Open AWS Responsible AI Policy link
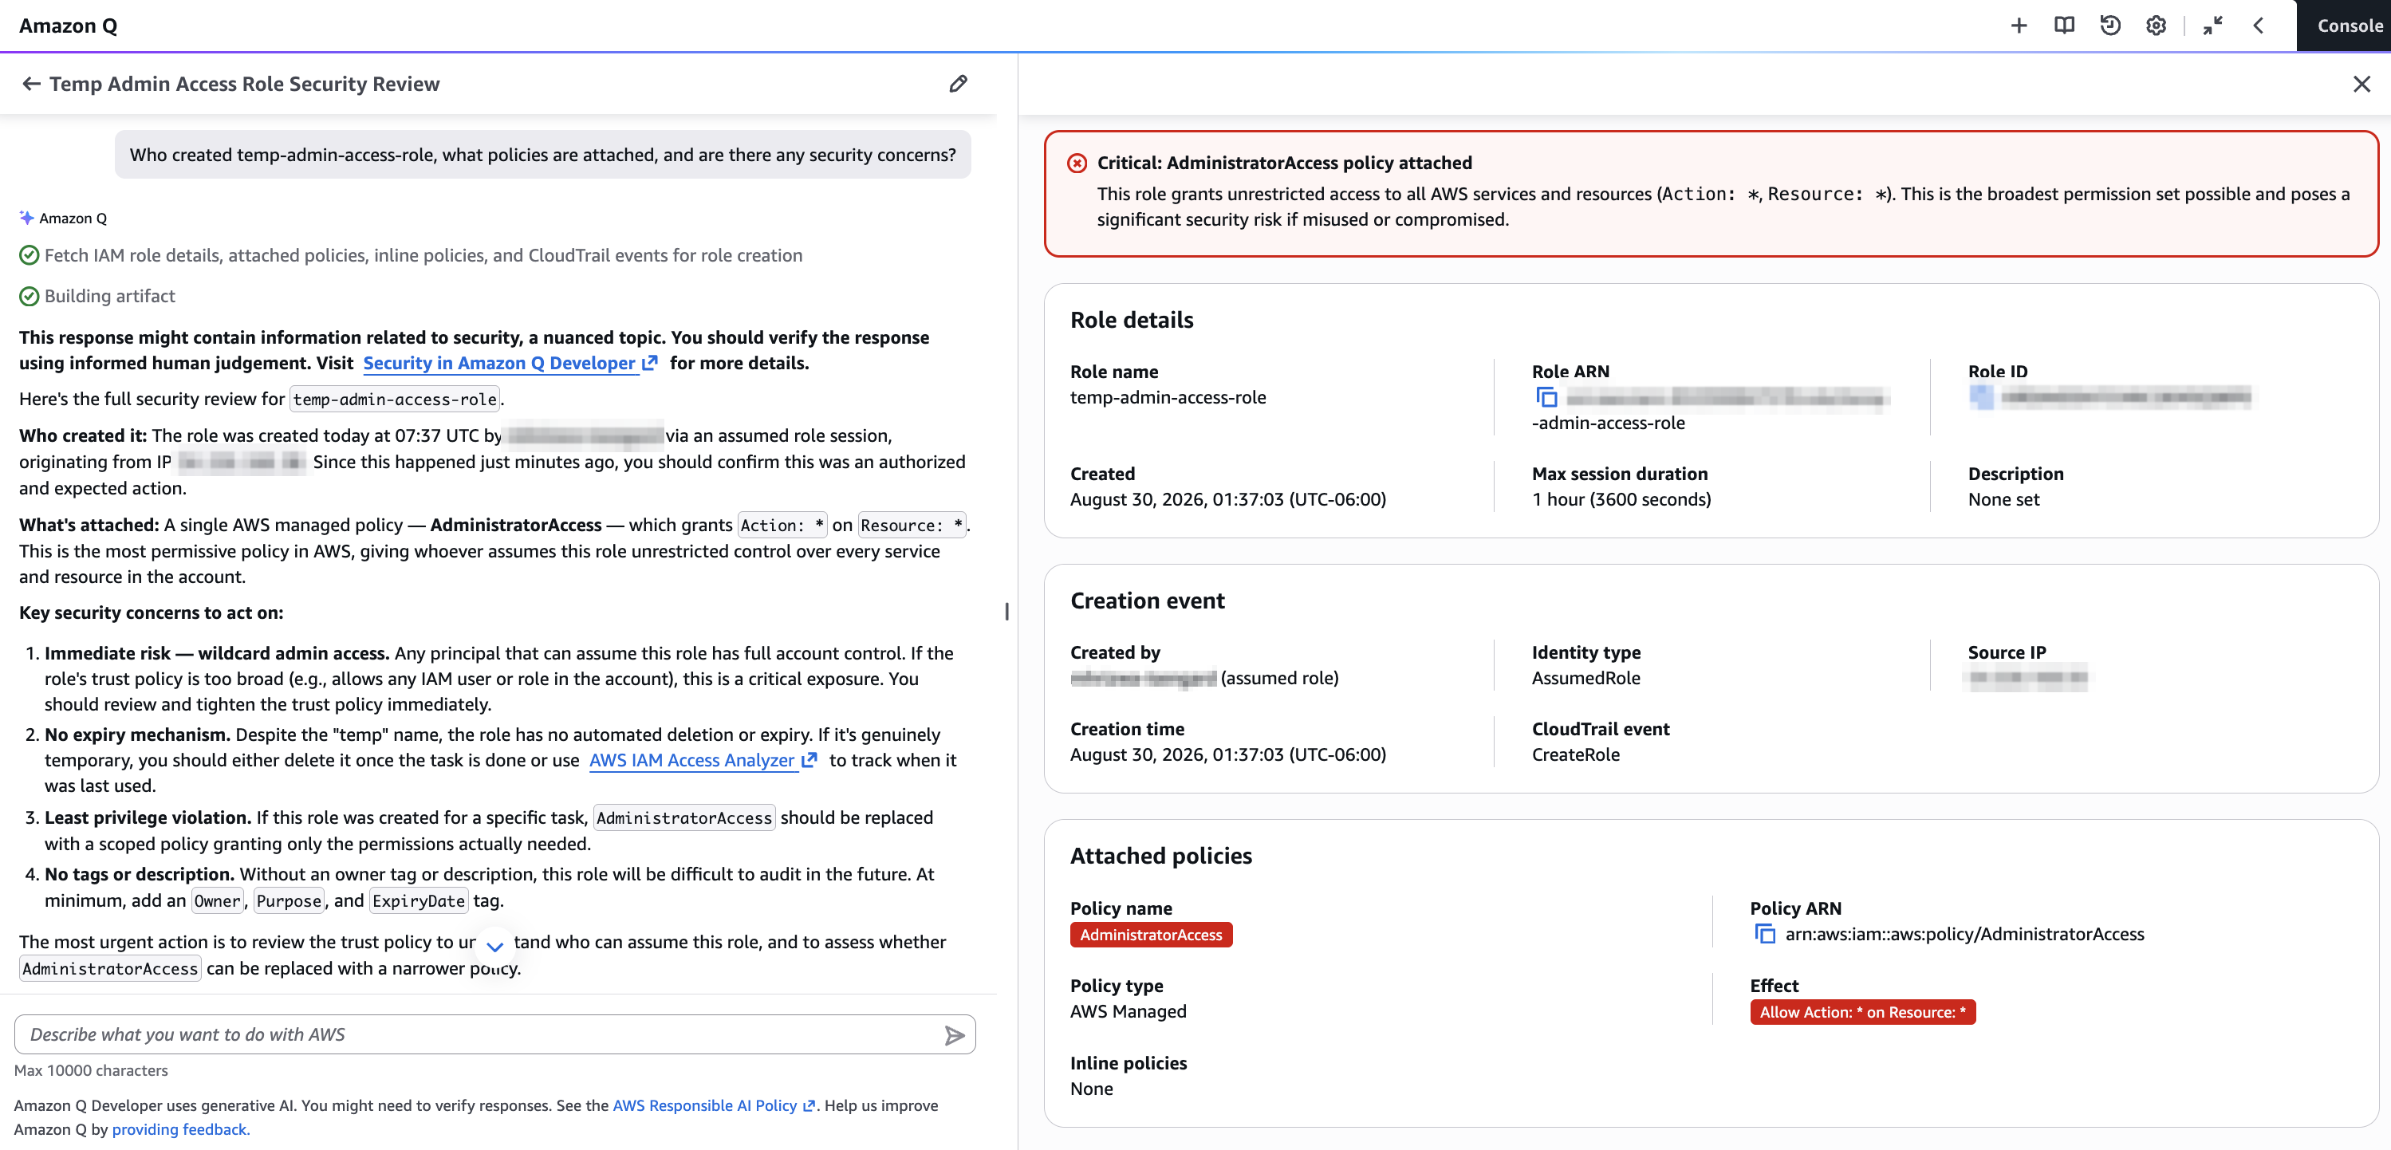The height and width of the screenshot is (1150, 2391). click(713, 1105)
